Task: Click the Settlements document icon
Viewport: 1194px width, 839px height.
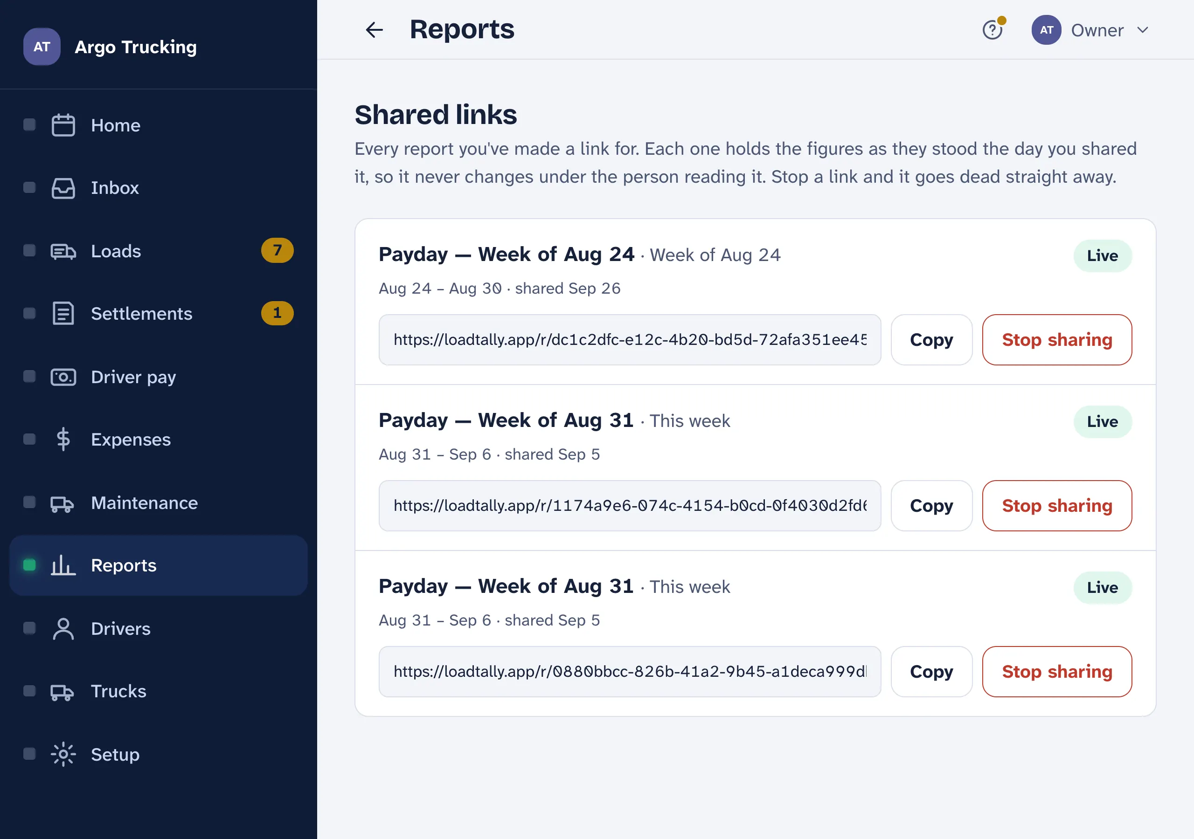Action: coord(63,313)
